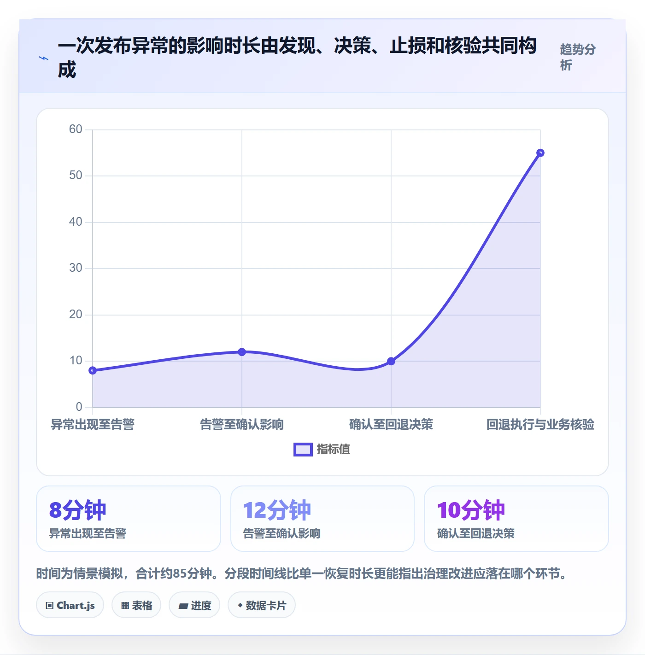Click the card title about 发布异常的影响时长
This screenshot has width=645, height=655.
tap(297, 58)
